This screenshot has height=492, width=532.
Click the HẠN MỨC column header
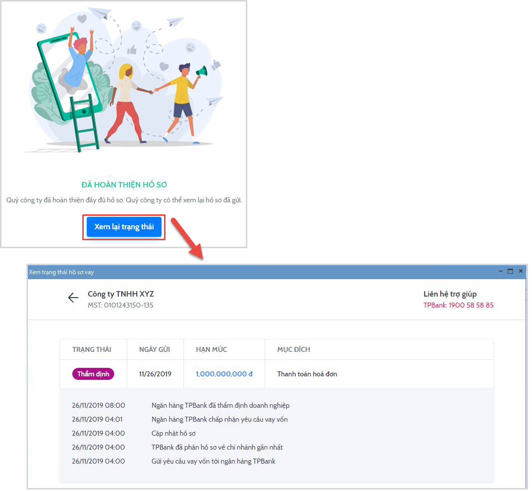[211, 349]
